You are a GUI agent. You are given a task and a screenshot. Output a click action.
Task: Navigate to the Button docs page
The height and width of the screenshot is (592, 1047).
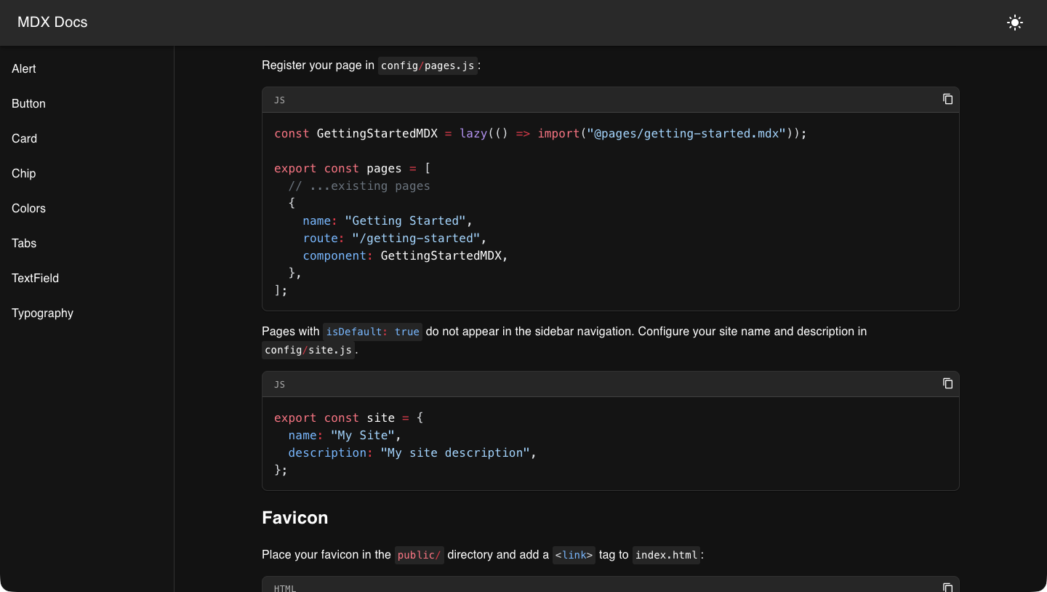tap(29, 104)
